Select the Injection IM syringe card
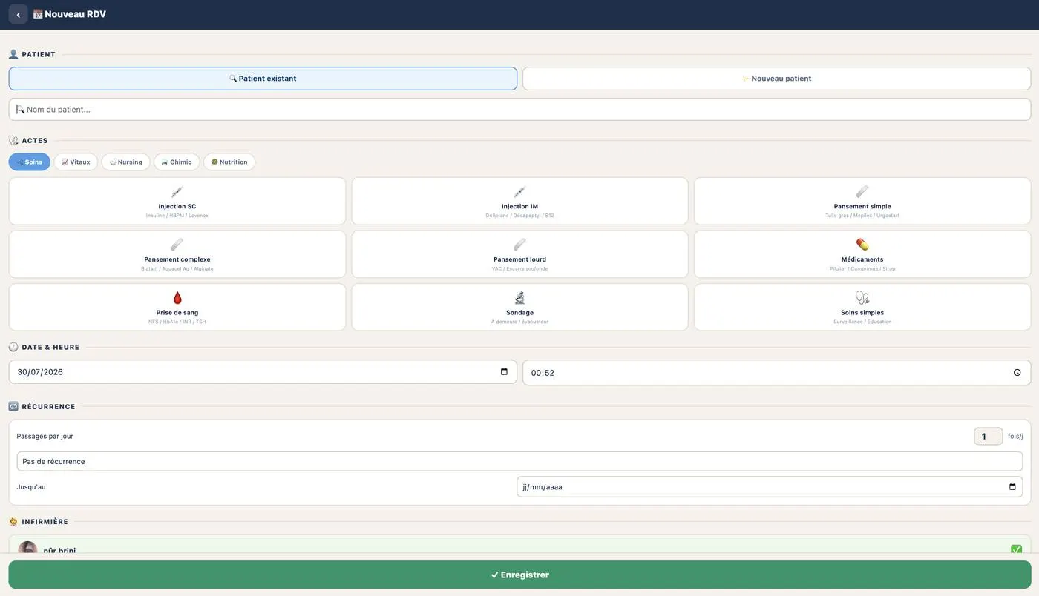The width and height of the screenshot is (1039, 596). pos(519,201)
